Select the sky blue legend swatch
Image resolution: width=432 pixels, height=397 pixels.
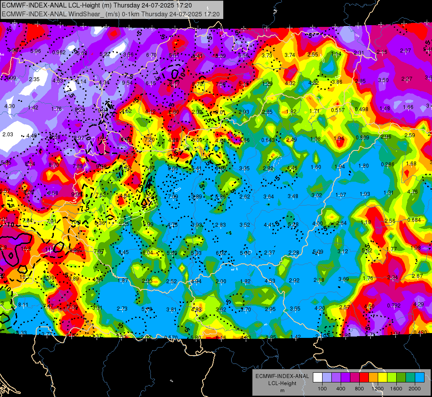pos(420,377)
